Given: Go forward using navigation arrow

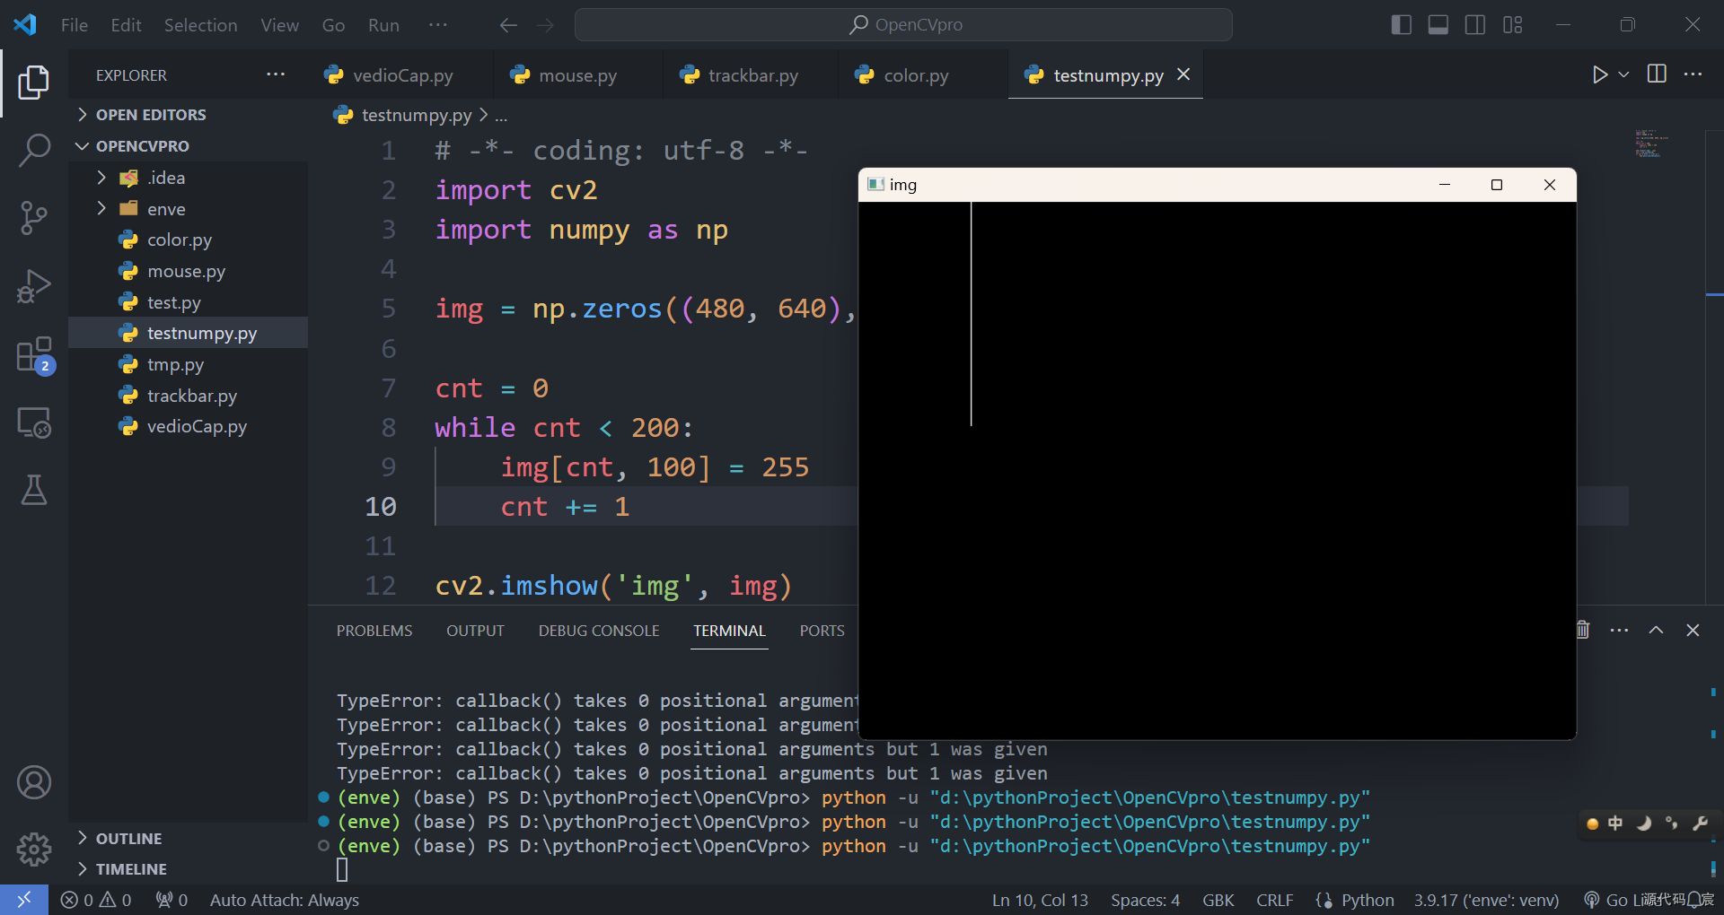Looking at the screenshot, I should pyautogui.click(x=545, y=25).
